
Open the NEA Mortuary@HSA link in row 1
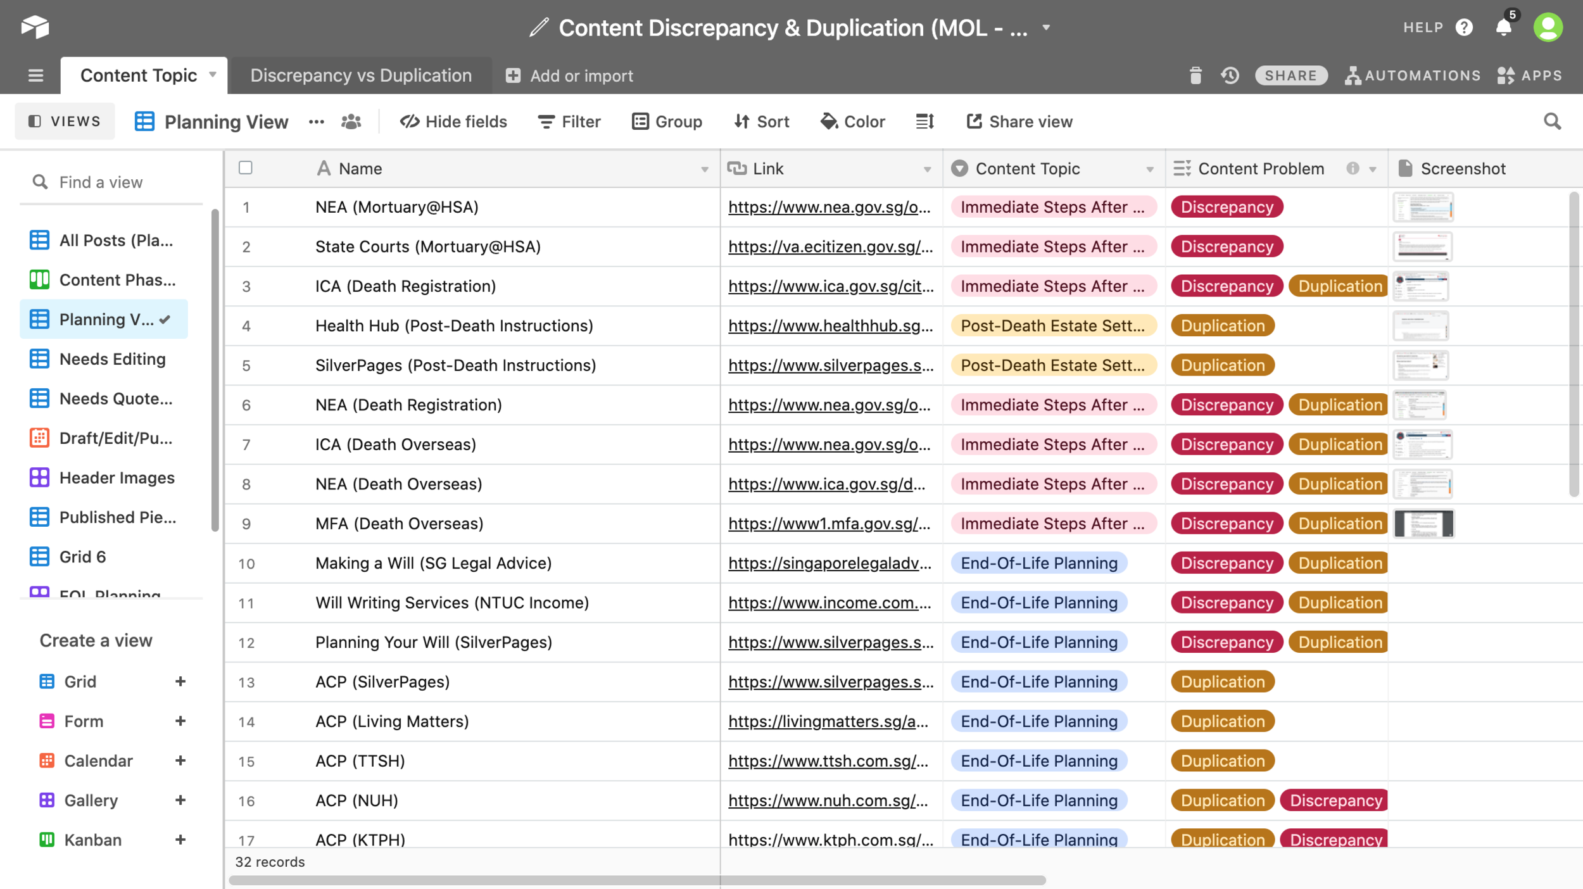pyautogui.click(x=829, y=207)
